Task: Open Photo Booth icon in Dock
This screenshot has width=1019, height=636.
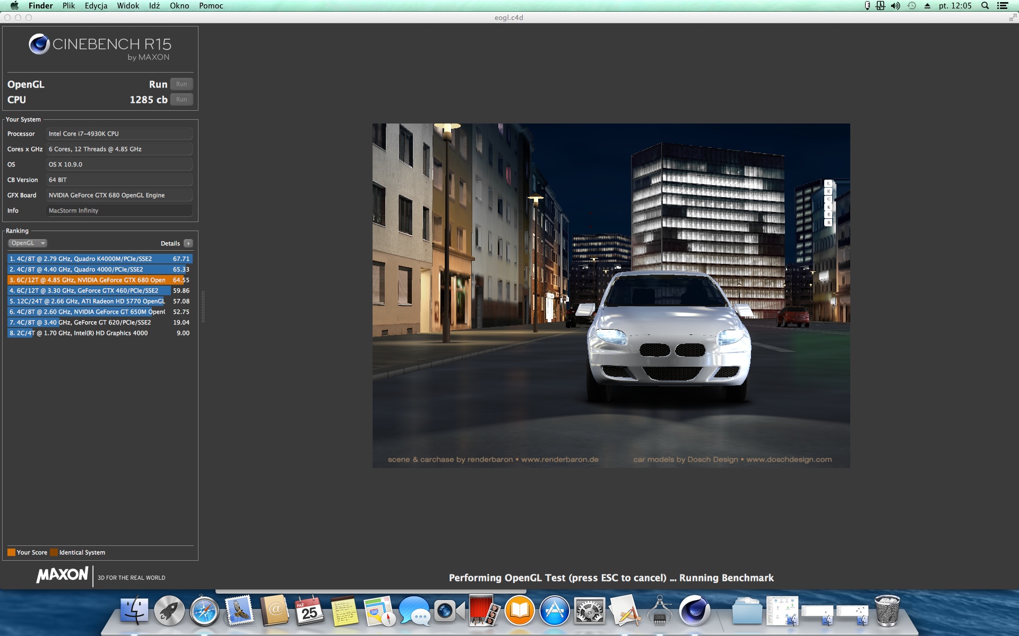Action: (485, 611)
